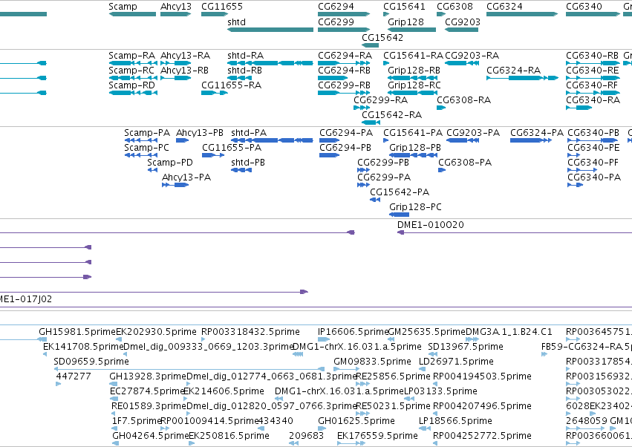Select the EK176559.5prime EST label
The width and height of the screenshot is (632, 447).
[378, 436]
